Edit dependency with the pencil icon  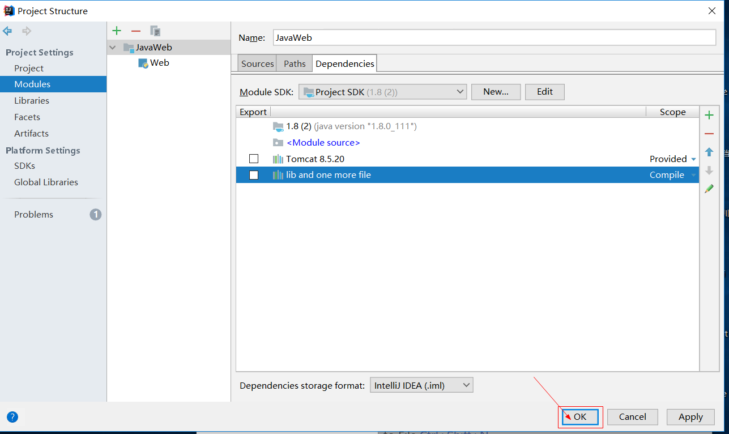709,189
